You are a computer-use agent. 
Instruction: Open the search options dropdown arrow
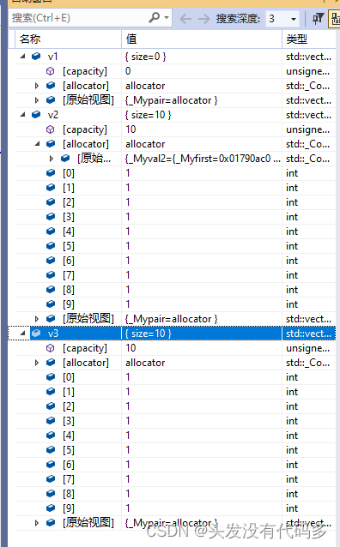[x=167, y=17]
